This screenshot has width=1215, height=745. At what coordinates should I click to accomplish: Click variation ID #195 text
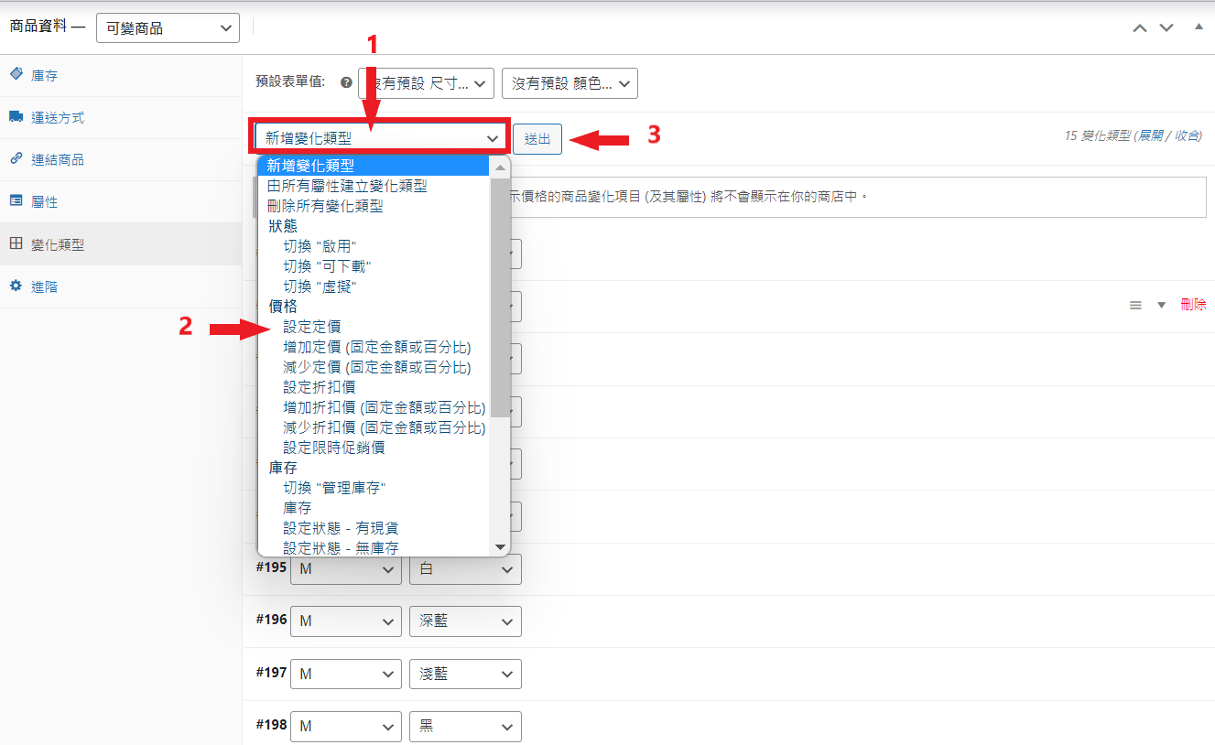pyautogui.click(x=272, y=567)
